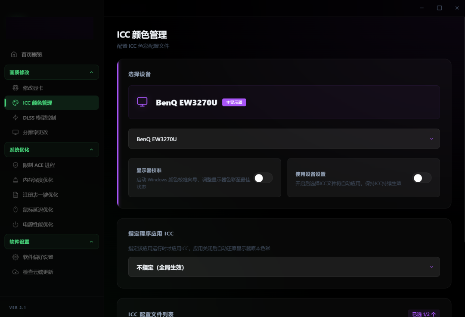
Task: Click the 使用设备设置 description text
Action: pyautogui.click(x=348, y=183)
